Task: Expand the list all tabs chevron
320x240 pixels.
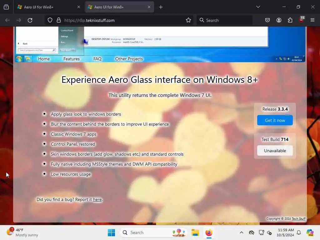Action: pyautogui.click(x=258, y=7)
